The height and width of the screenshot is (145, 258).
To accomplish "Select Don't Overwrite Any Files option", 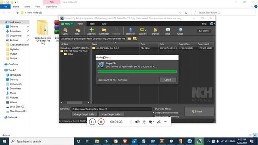I will (x=165, y=113).
